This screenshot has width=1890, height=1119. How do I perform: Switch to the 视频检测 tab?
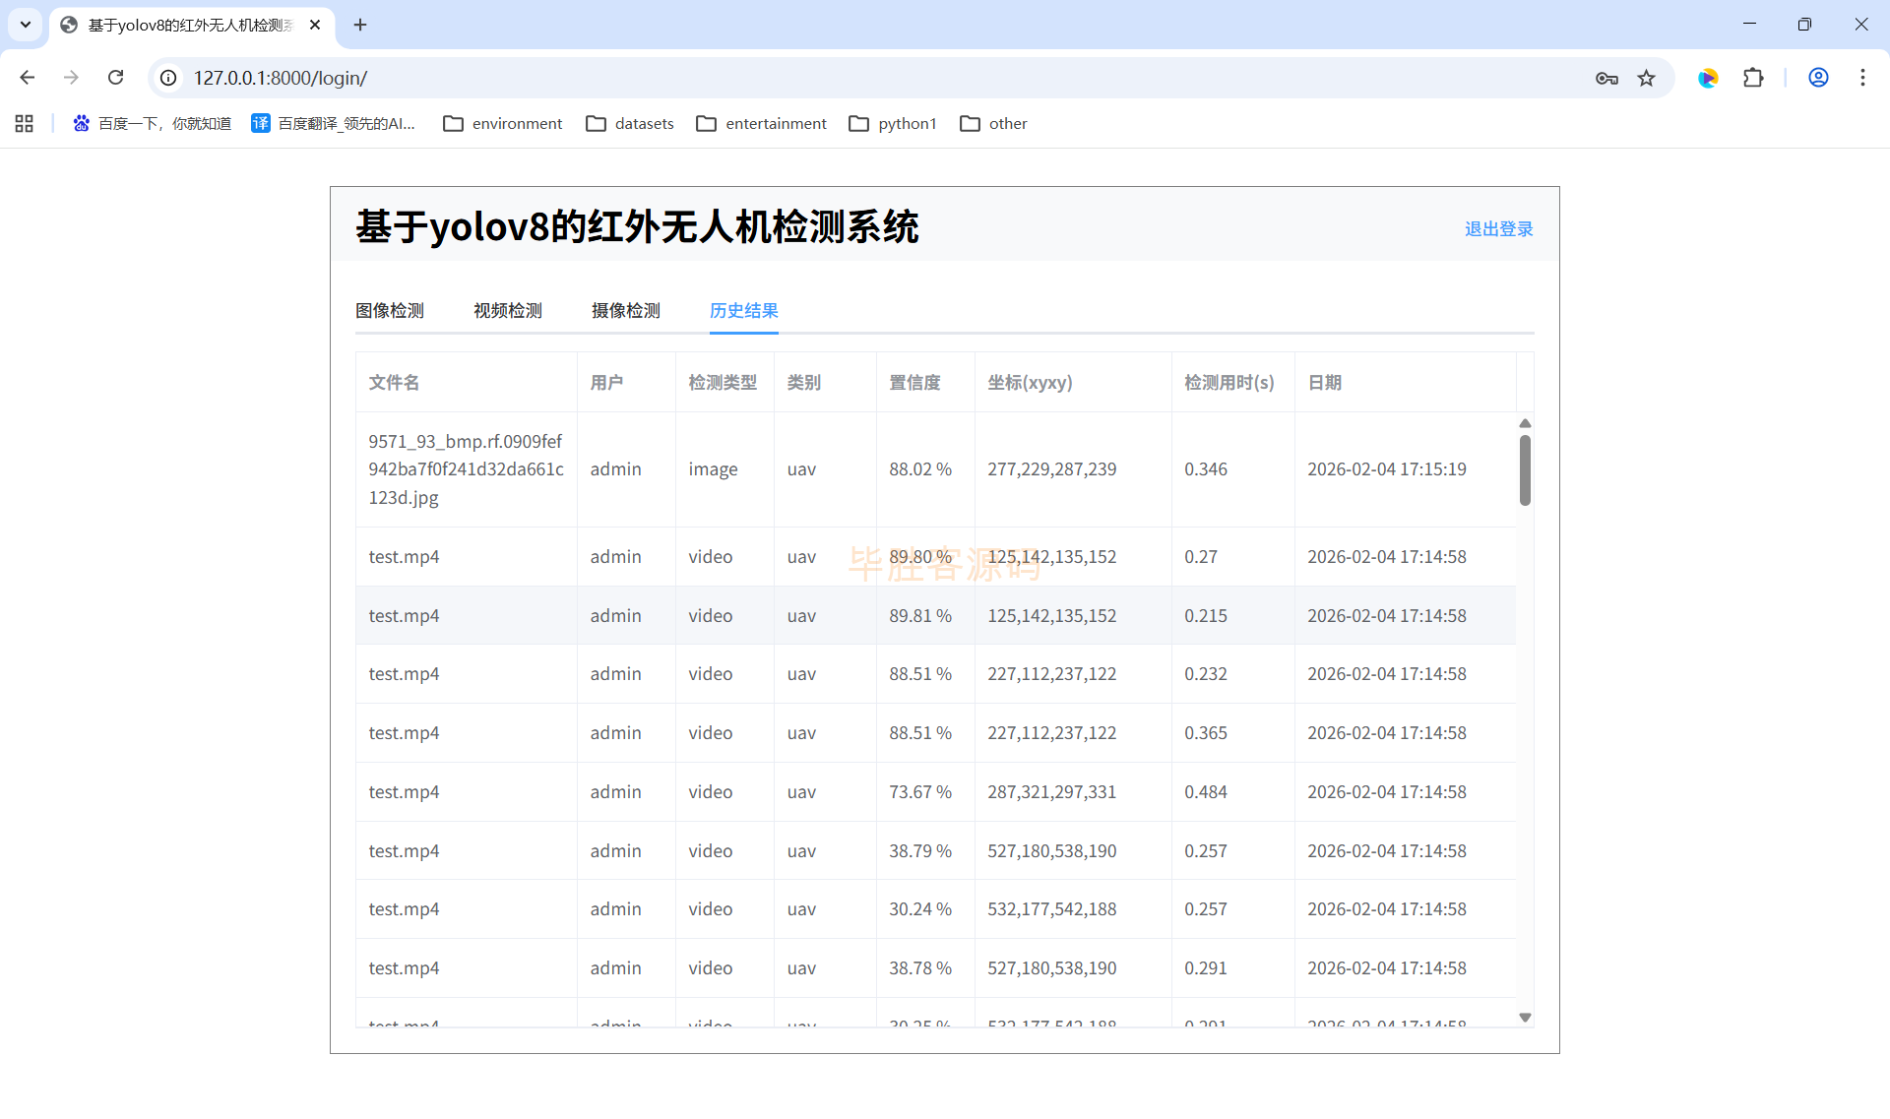pos(508,311)
